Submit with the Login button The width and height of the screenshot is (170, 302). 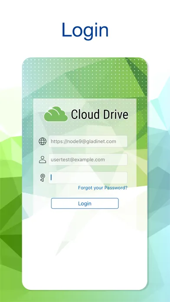[85, 204]
